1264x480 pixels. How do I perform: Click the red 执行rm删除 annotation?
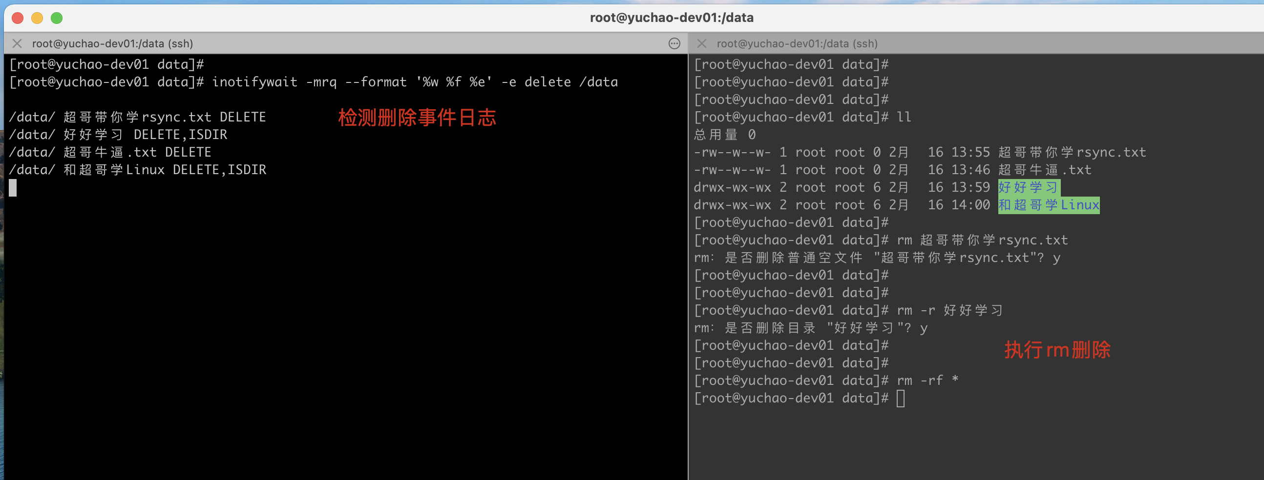pyautogui.click(x=1057, y=350)
